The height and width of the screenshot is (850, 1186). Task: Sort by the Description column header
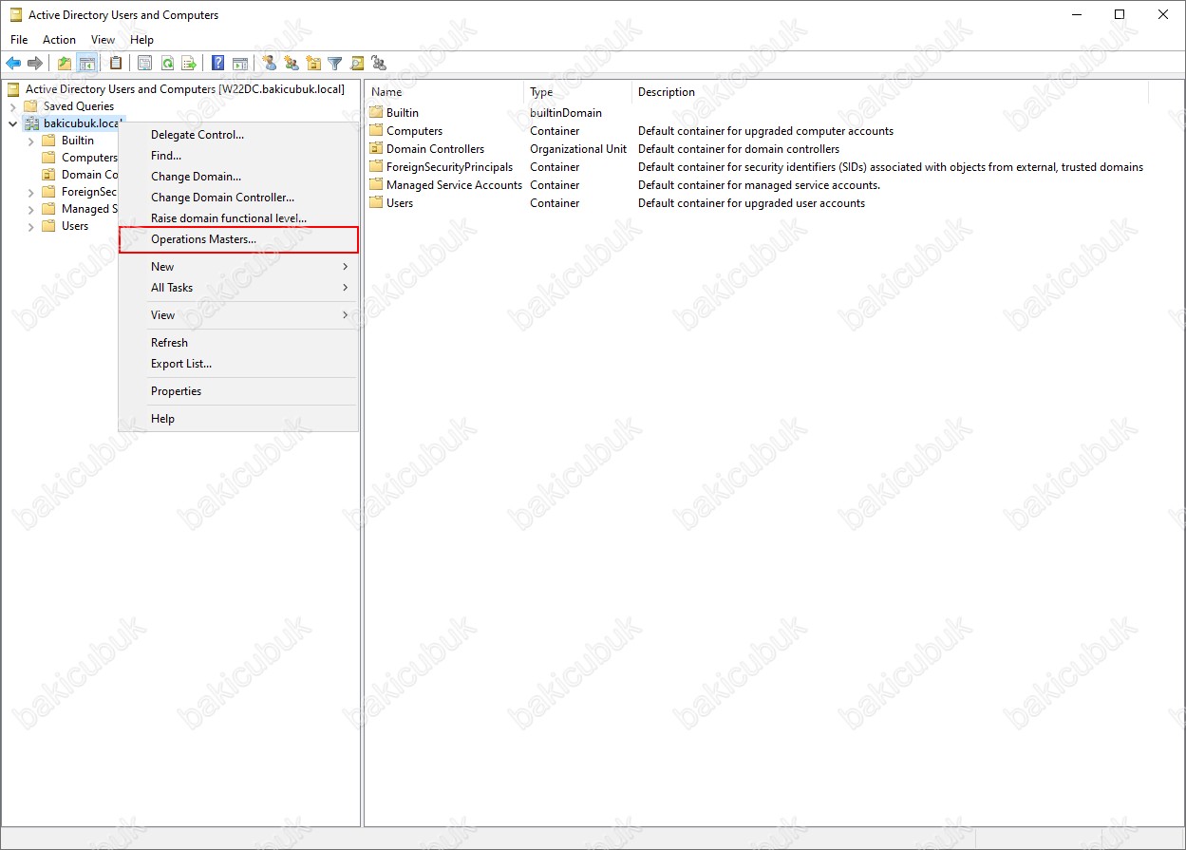pyautogui.click(x=890, y=92)
